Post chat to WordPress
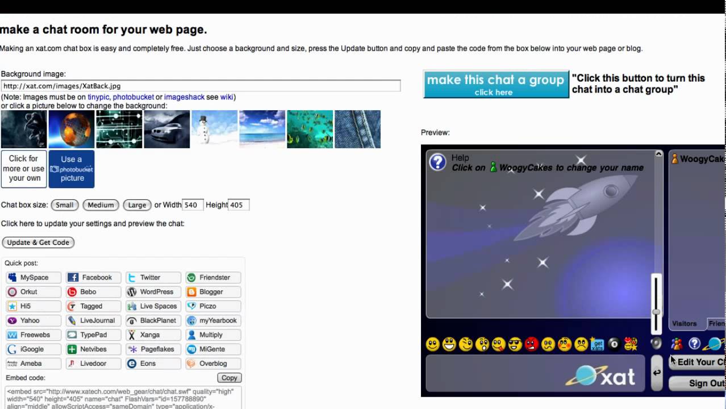 (x=153, y=292)
